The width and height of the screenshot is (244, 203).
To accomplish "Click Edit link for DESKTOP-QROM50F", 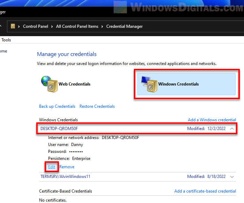I will 52,167.
